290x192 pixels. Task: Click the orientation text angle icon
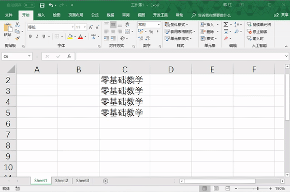click(x=122, y=38)
